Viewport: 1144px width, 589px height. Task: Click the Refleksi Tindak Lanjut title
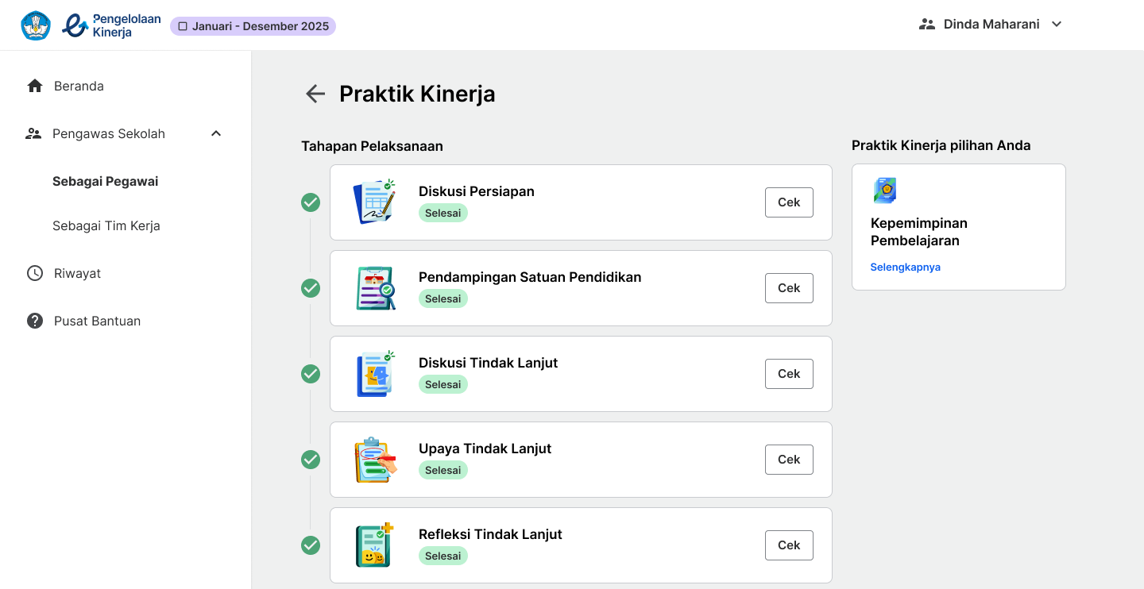490,534
